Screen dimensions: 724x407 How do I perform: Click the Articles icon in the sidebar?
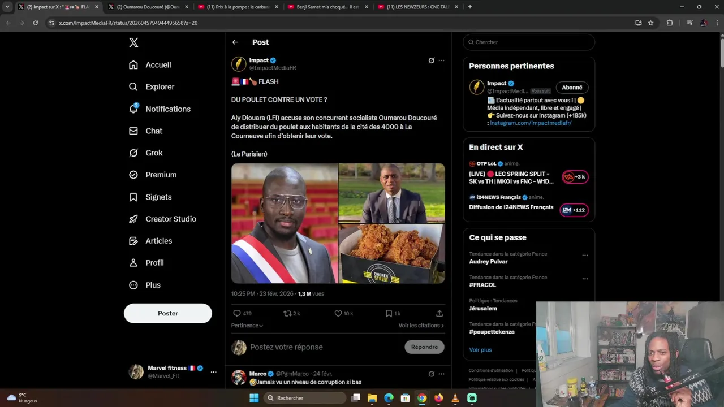pos(133,241)
